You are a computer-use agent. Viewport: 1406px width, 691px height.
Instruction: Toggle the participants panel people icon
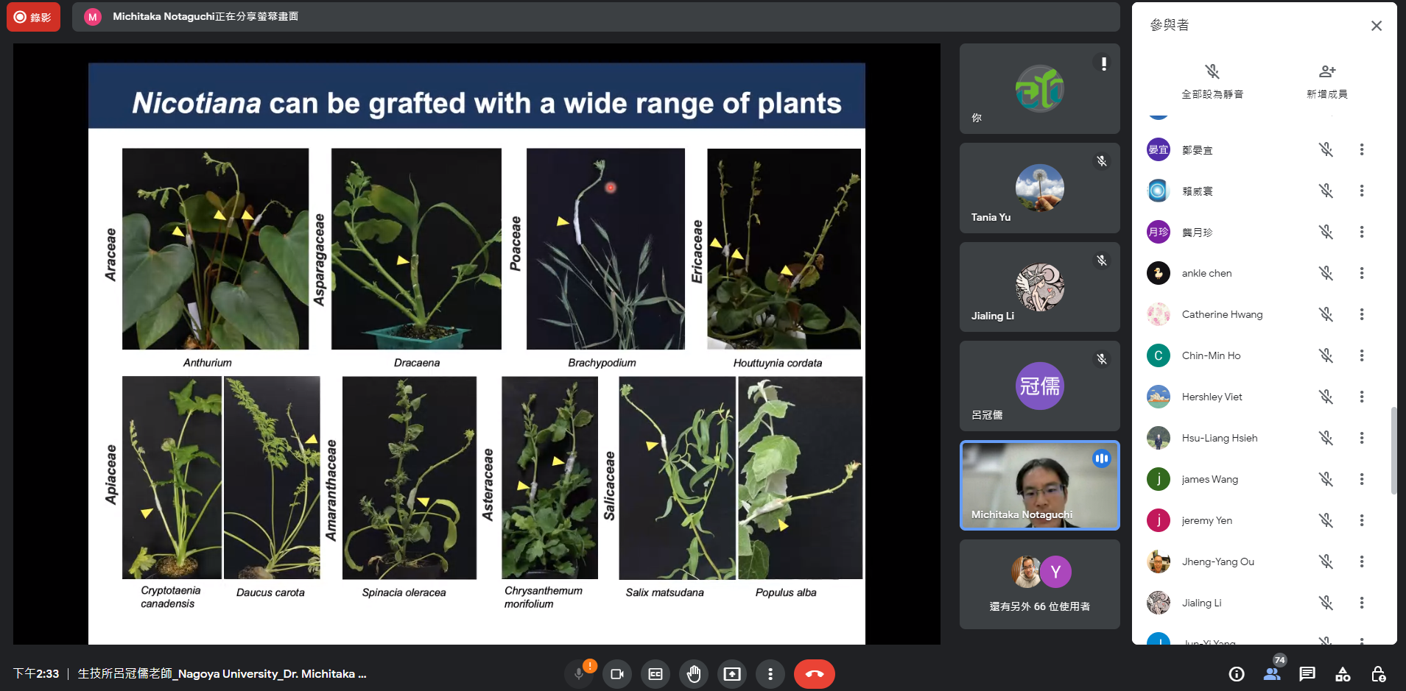pyautogui.click(x=1272, y=674)
